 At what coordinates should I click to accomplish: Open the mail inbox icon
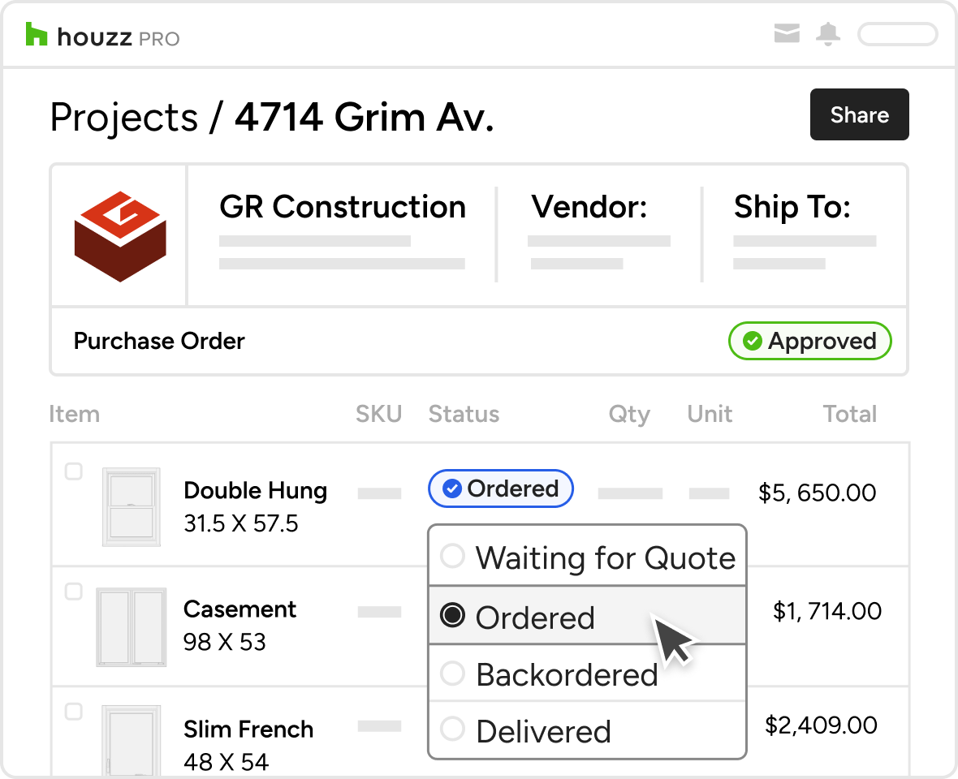787,34
